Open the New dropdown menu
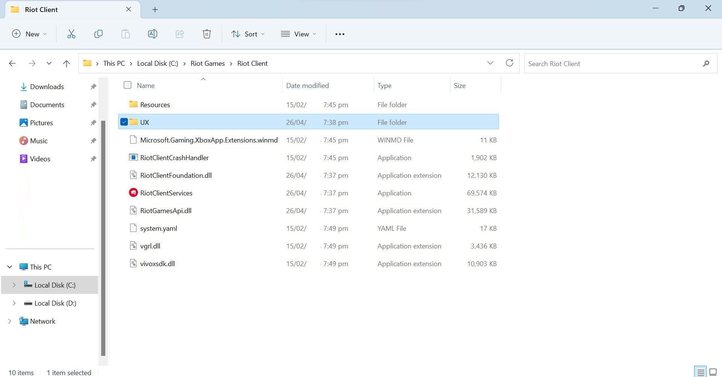The width and height of the screenshot is (722, 377). pos(30,34)
